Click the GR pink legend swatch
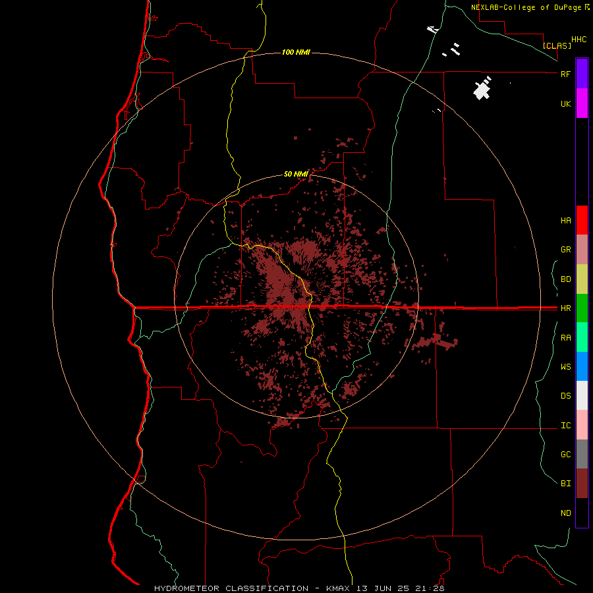The height and width of the screenshot is (593, 593). click(582, 249)
